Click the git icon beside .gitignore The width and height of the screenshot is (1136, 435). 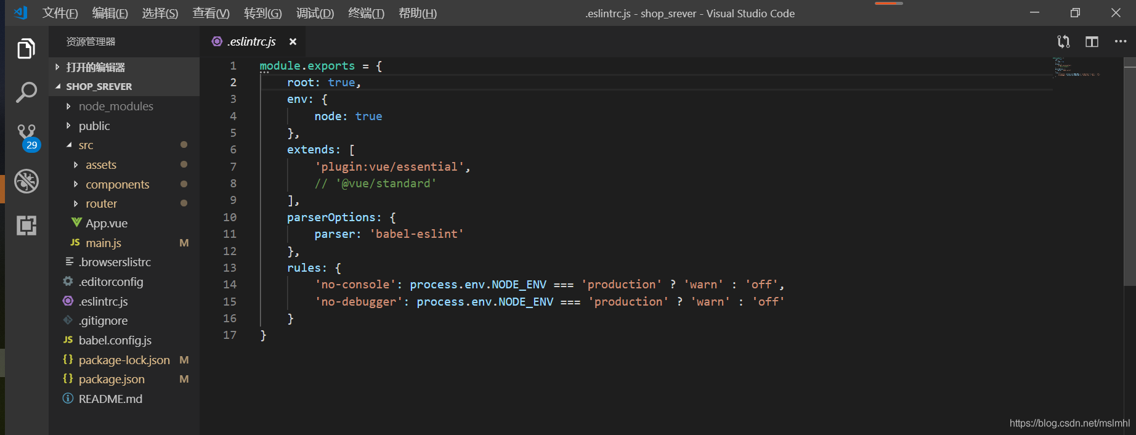click(x=68, y=320)
